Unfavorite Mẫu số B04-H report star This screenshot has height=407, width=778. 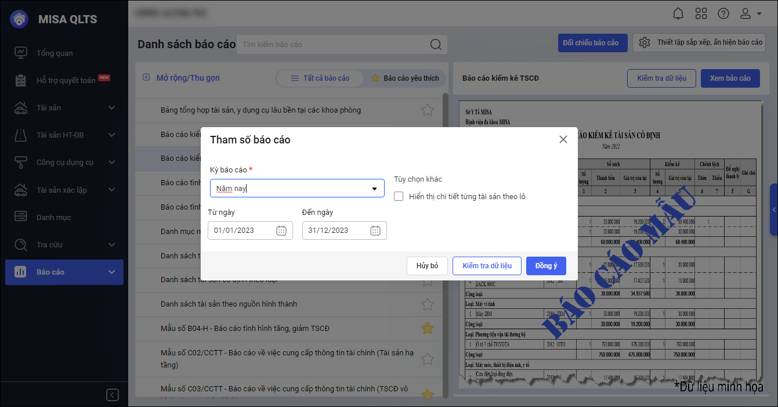pyautogui.click(x=428, y=328)
